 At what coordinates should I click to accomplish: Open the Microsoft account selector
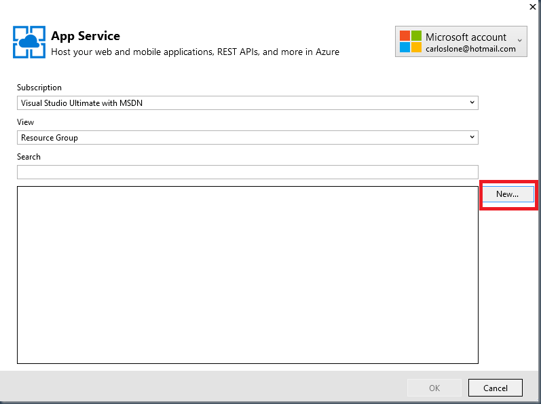pyautogui.click(x=461, y=41)
